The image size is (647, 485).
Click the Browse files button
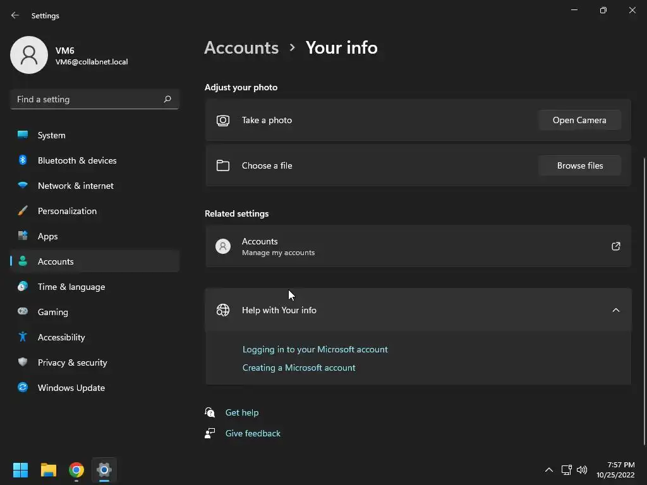coord(579,165)
